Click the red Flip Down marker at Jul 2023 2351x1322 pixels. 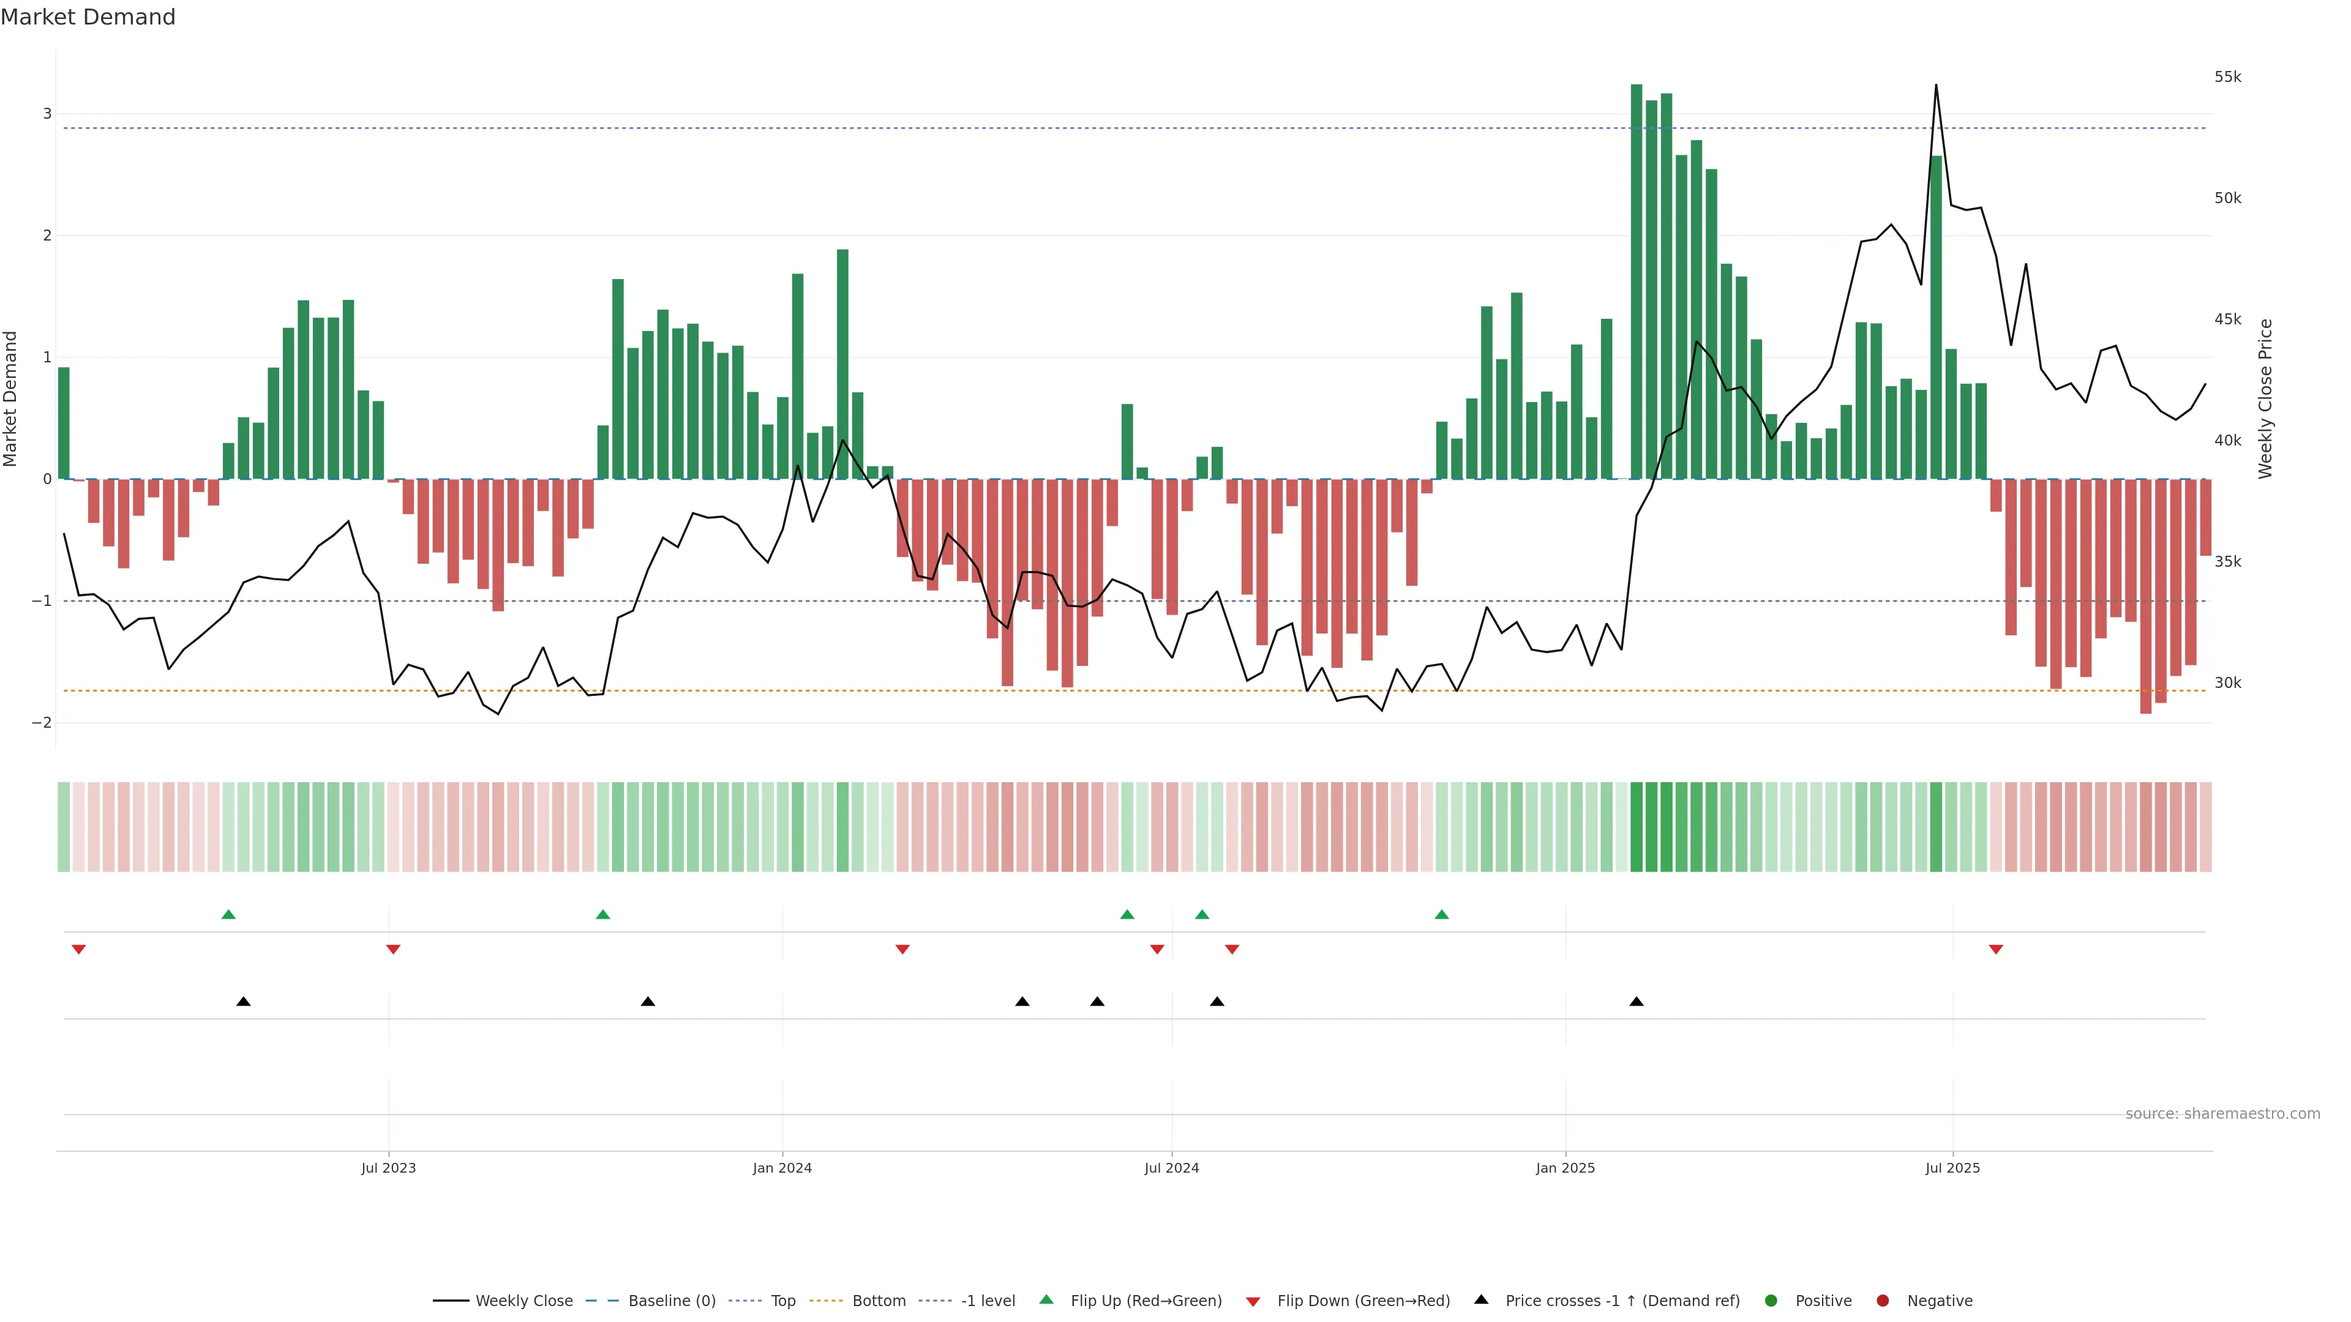pyautogui.click(x=393, y=950)
